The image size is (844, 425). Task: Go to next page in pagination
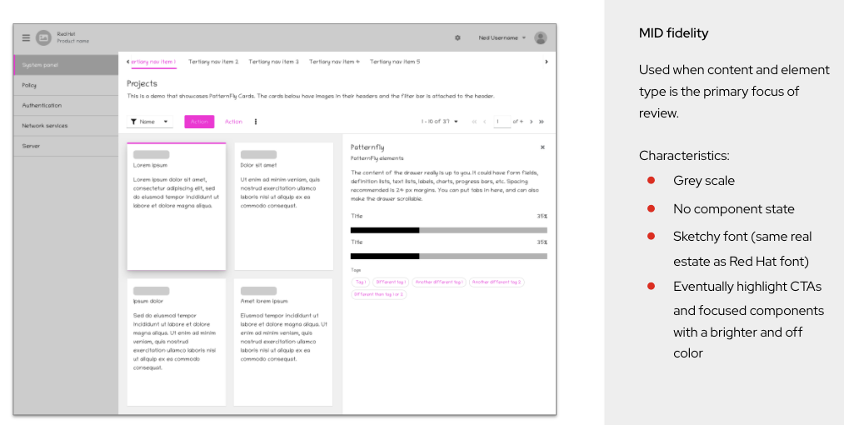coord(532,122)
